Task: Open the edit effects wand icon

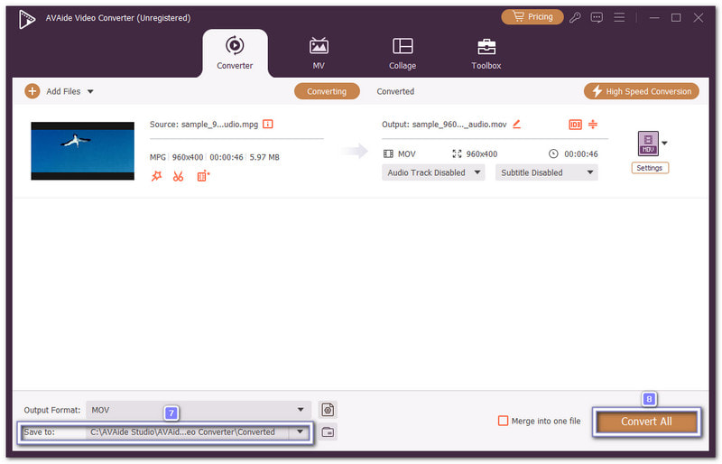Action: (156, 176)
